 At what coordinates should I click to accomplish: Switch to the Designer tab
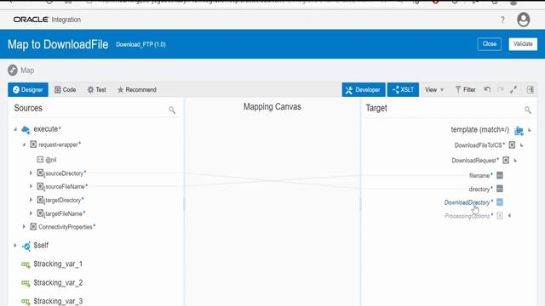pos(28,89)
